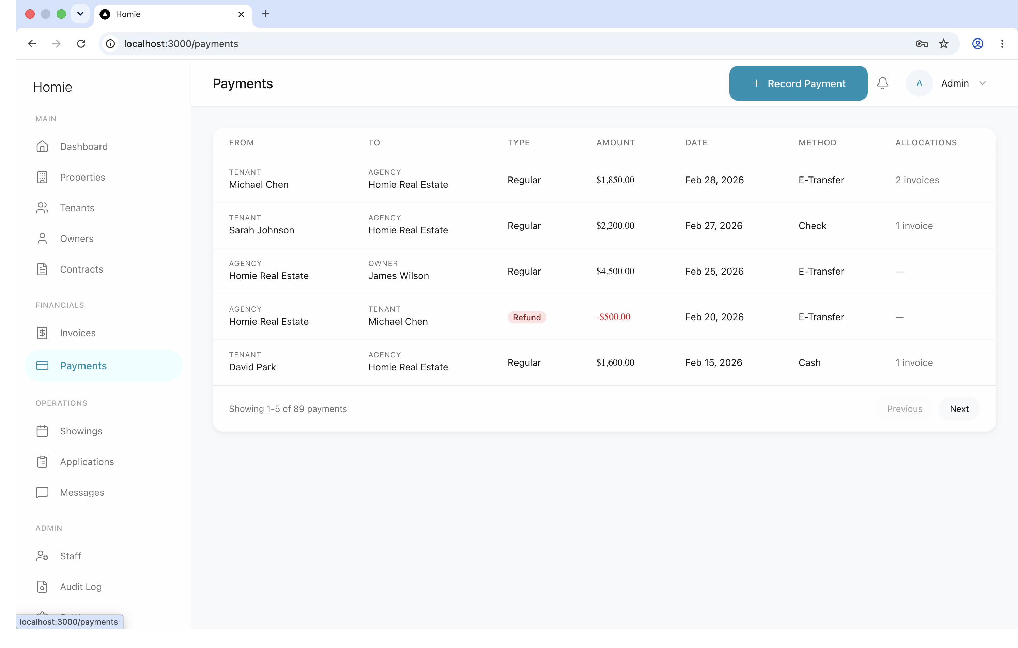
Task: Click the Staff user-settings icon
Action: tap(42, 556)
